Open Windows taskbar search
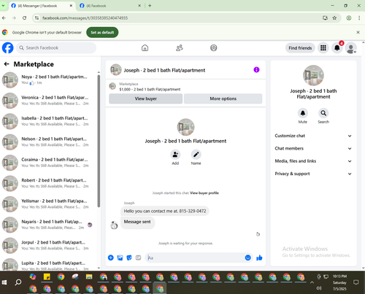Viewport: 365px width, 294px height. tap(18, 282)
